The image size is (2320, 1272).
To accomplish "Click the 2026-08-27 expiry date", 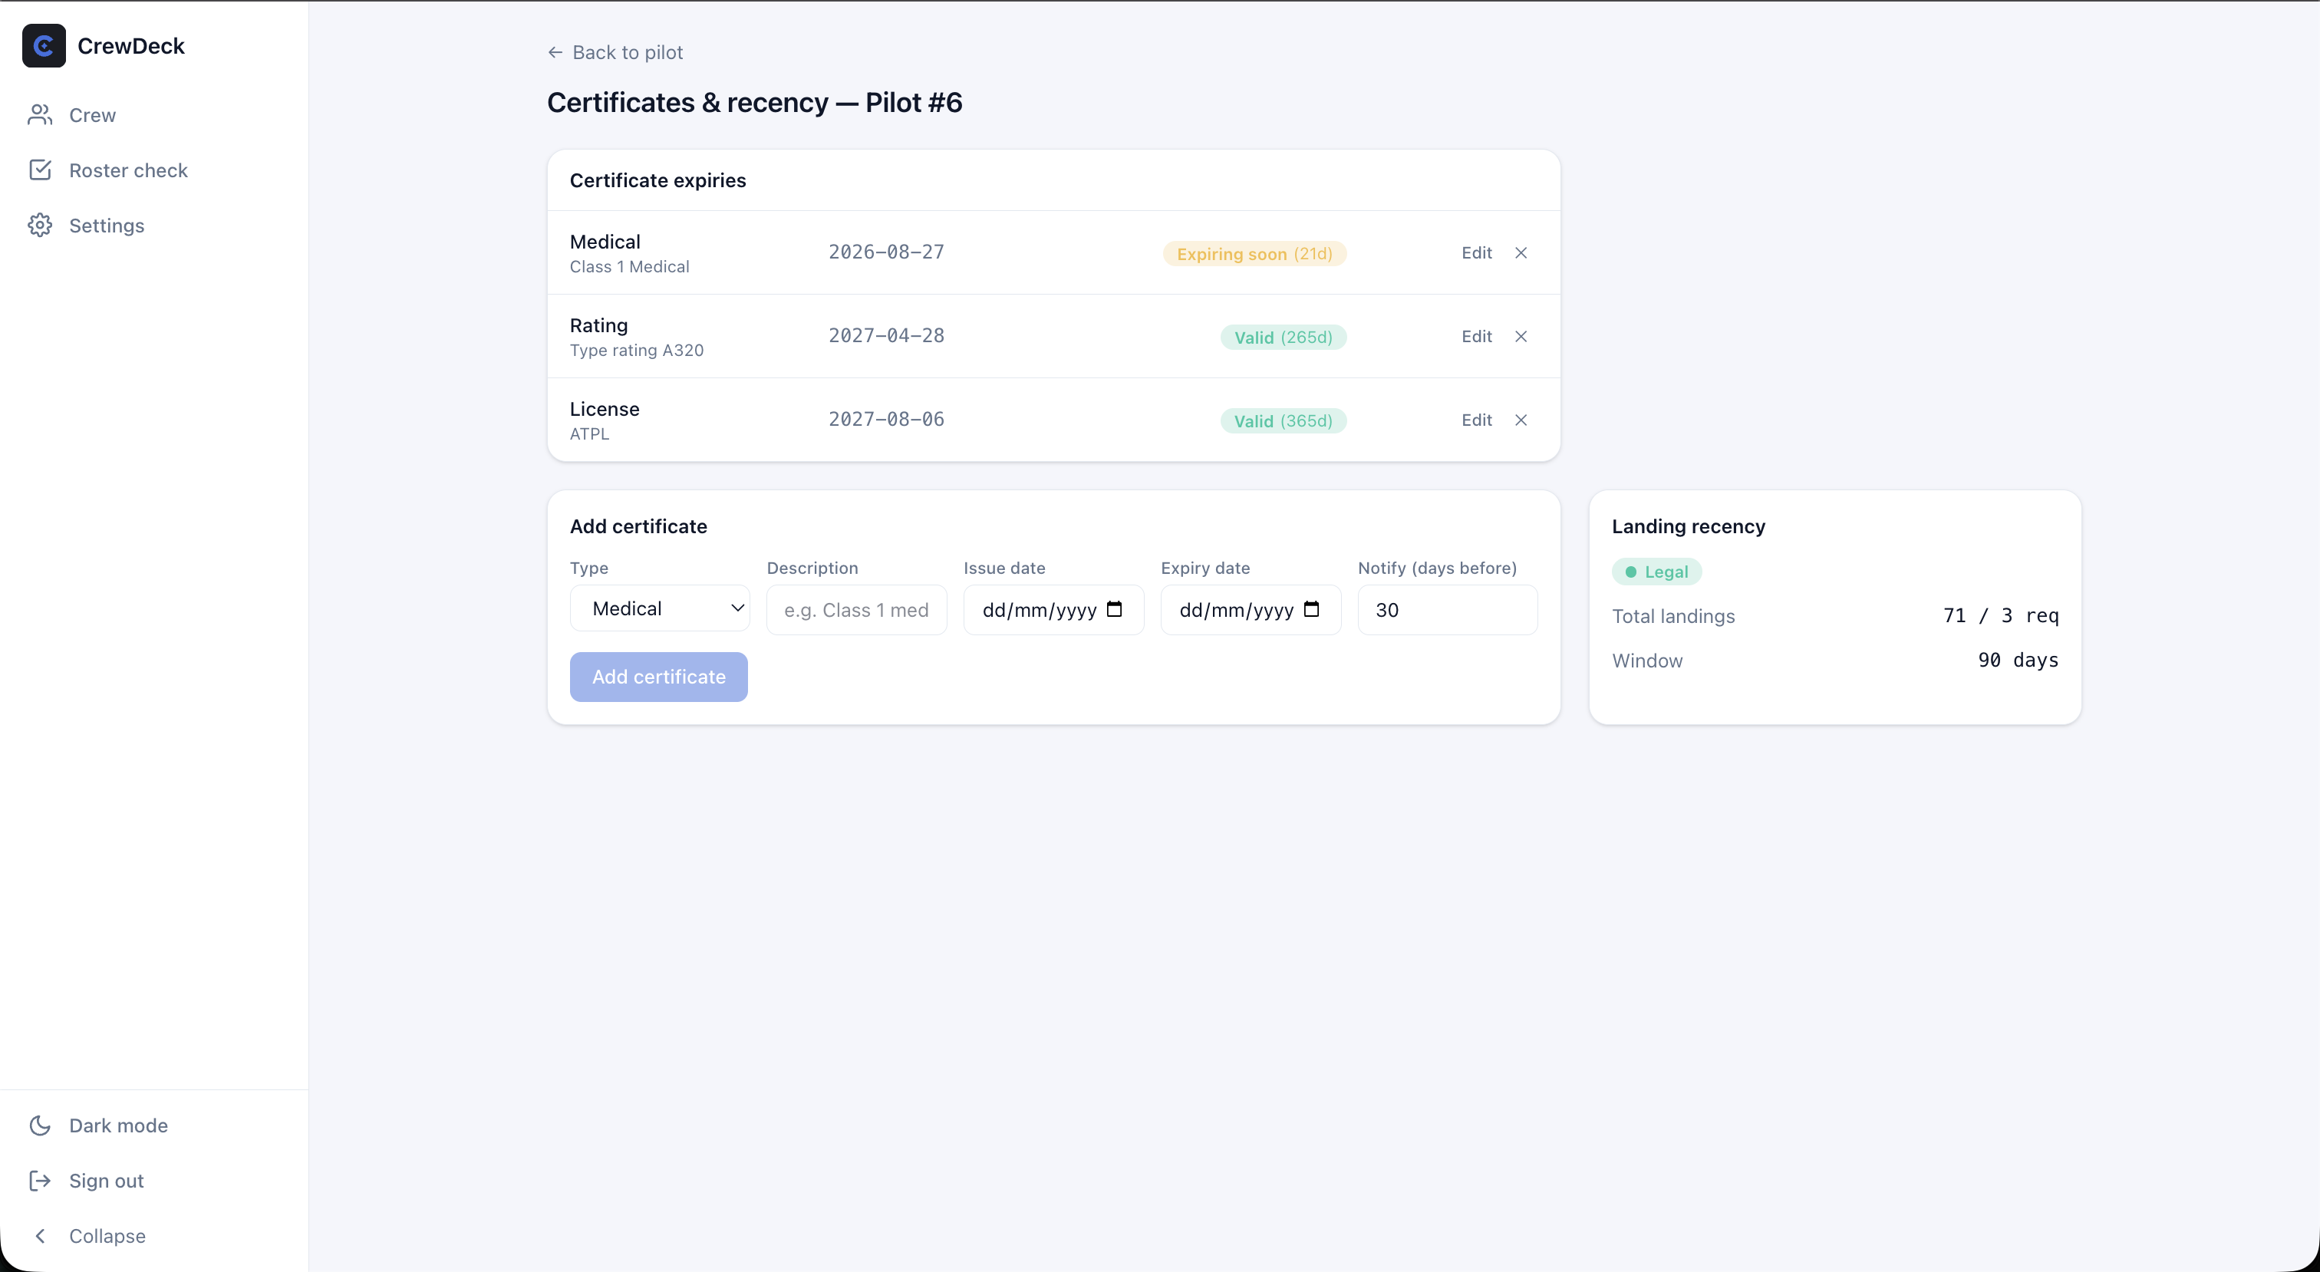I will coord(886,252).
